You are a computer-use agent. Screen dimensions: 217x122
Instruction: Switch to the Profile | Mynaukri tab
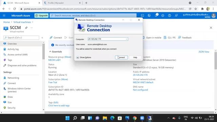tap(62, 3)
